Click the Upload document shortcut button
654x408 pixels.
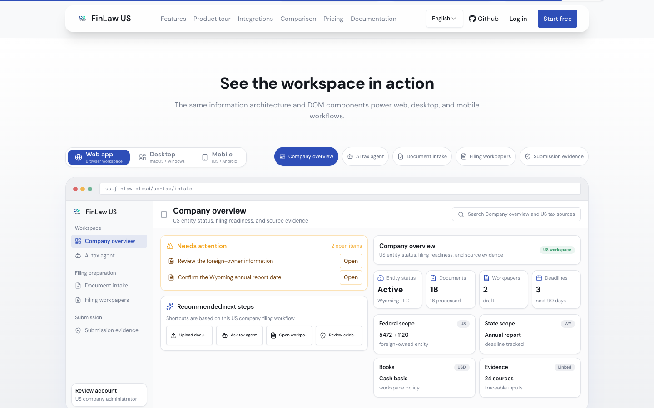pyautogui.click(x=189, y=335)
